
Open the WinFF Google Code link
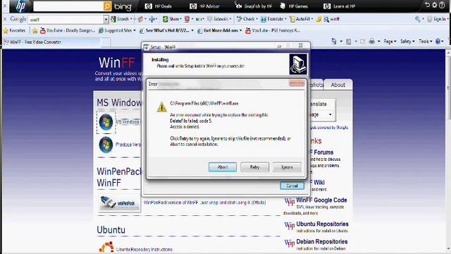[x=321, y=200]
